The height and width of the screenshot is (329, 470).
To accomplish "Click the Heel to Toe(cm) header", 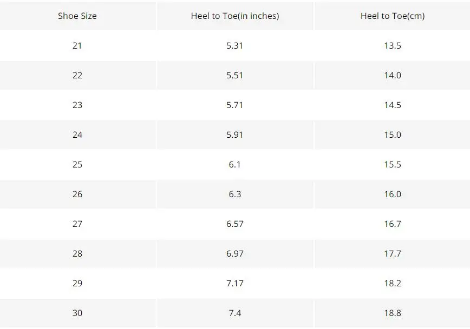I will (393, 16).
